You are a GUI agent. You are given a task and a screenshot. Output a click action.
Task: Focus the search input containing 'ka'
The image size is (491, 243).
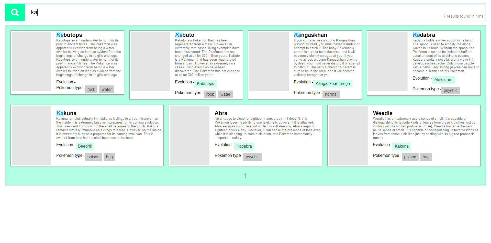coord(255,12)
